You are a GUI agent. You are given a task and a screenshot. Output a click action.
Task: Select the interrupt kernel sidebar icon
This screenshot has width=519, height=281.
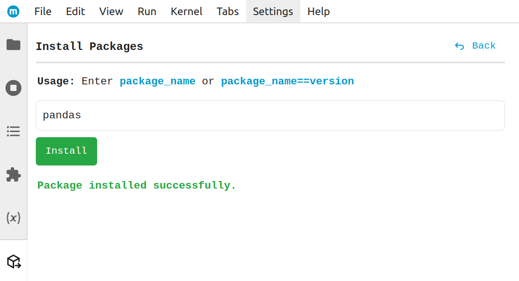coord(13,88)
